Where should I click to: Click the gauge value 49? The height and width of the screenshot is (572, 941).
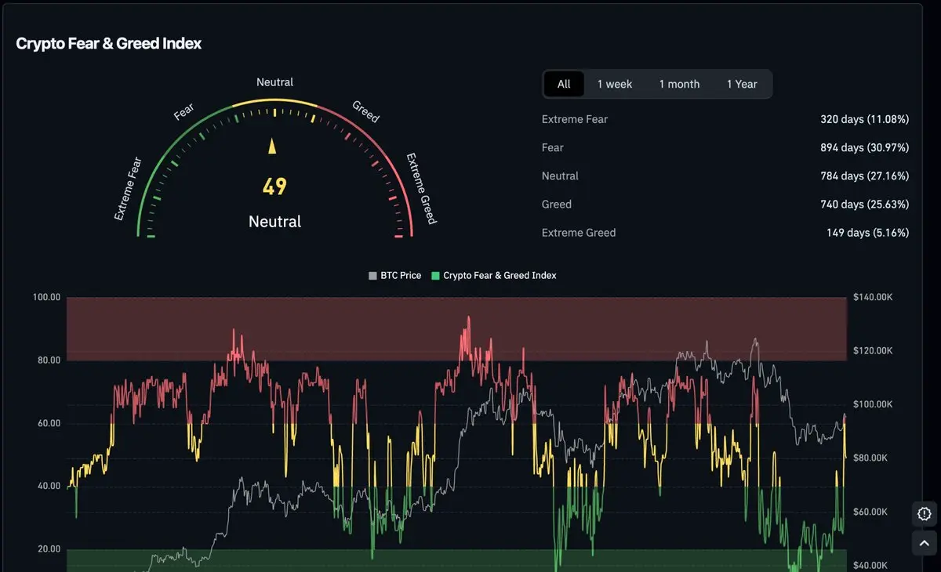274,186
